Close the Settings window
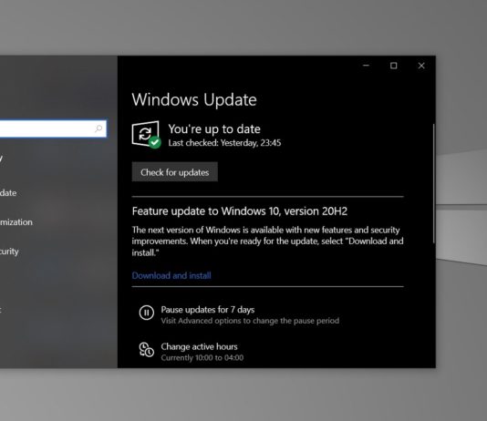487x421 pixels. click(x=421, y=66)
